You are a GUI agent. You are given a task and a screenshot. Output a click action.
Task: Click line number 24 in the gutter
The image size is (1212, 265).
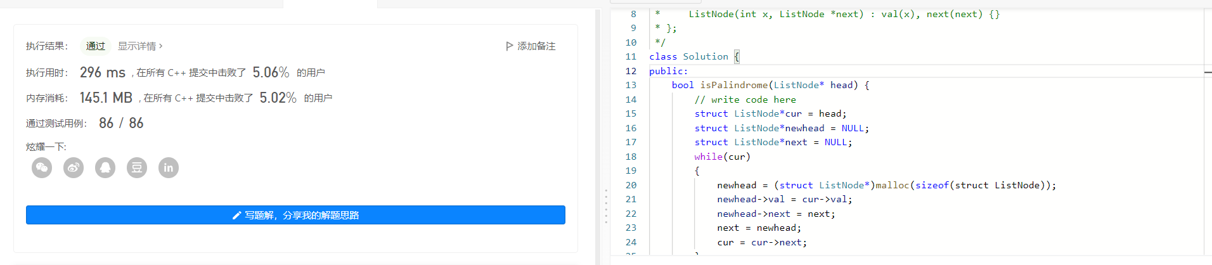pos(631,242)
